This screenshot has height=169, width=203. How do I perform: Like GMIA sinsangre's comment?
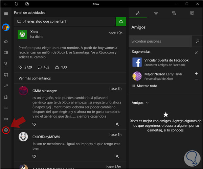[x=34, y=124]
